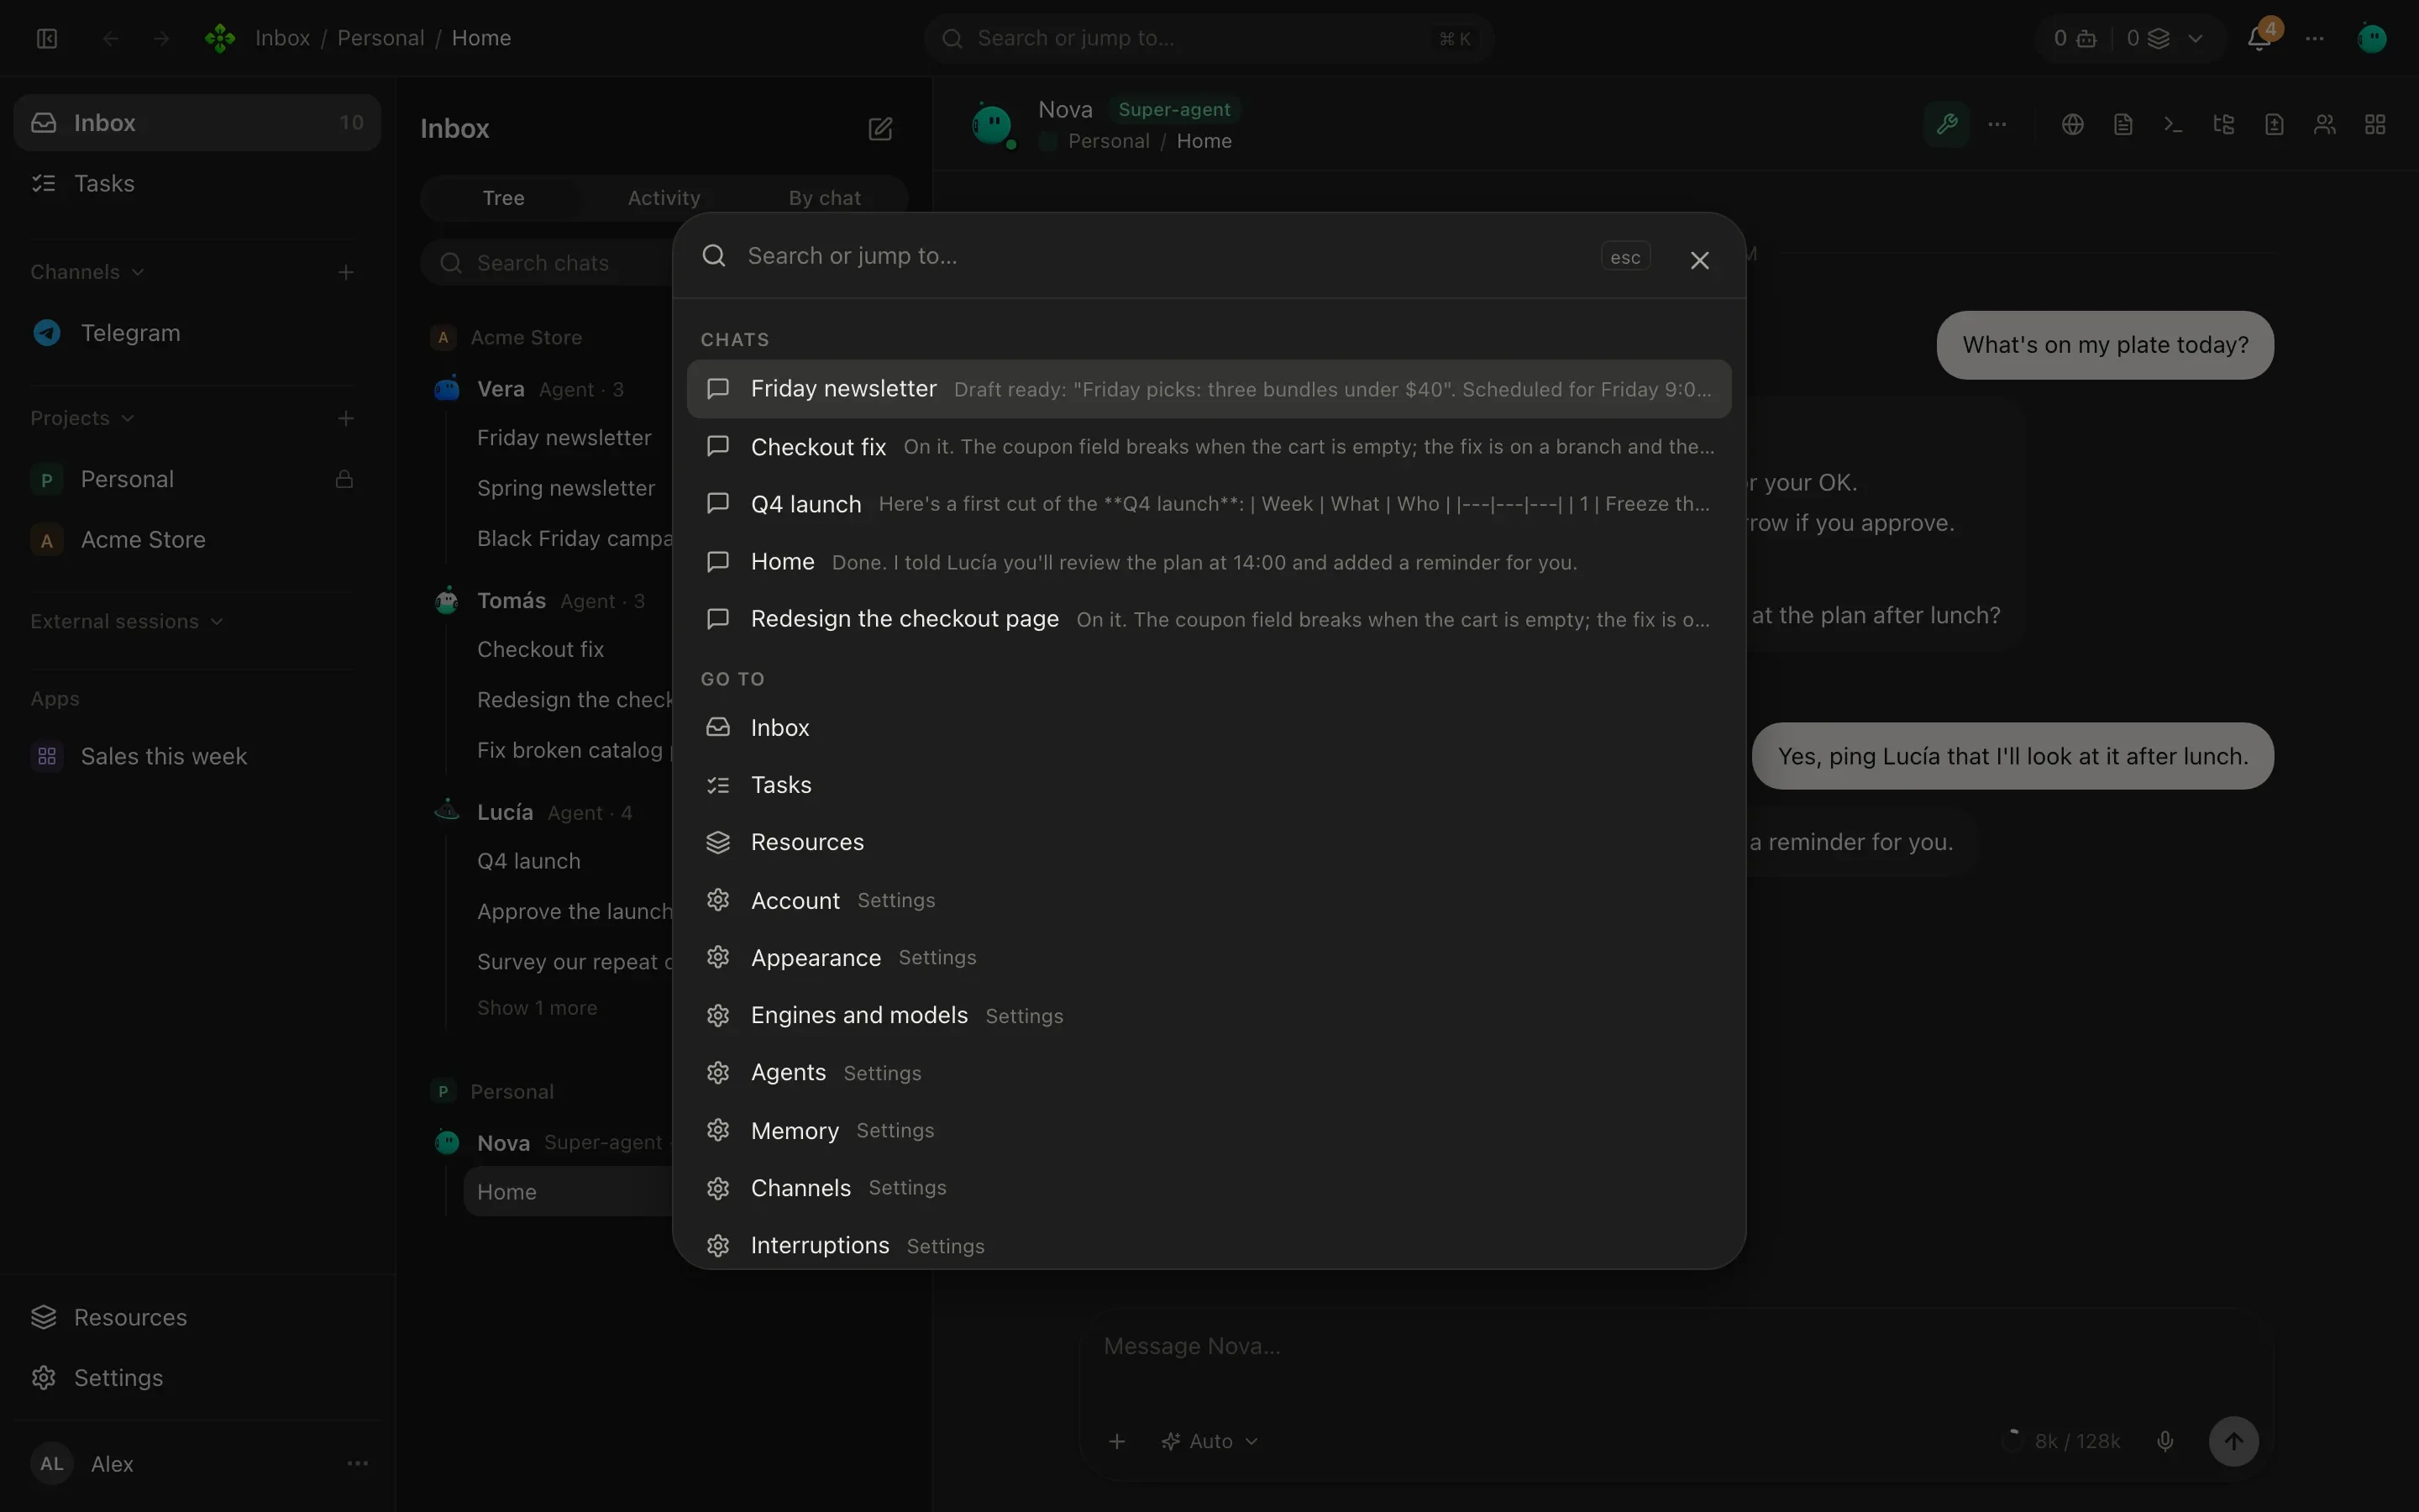2419x1512 pixels.
Task: Open Acme Store project in sidebar
Action: (197, 540)
